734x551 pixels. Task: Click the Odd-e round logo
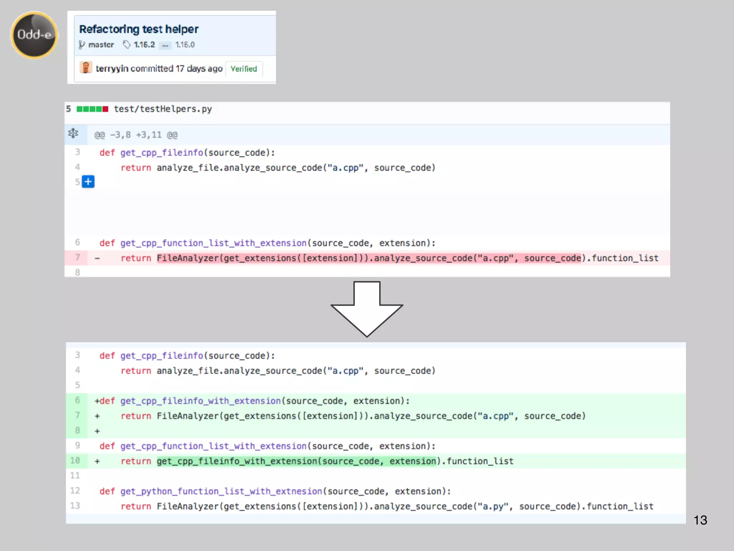coord(34,35)
